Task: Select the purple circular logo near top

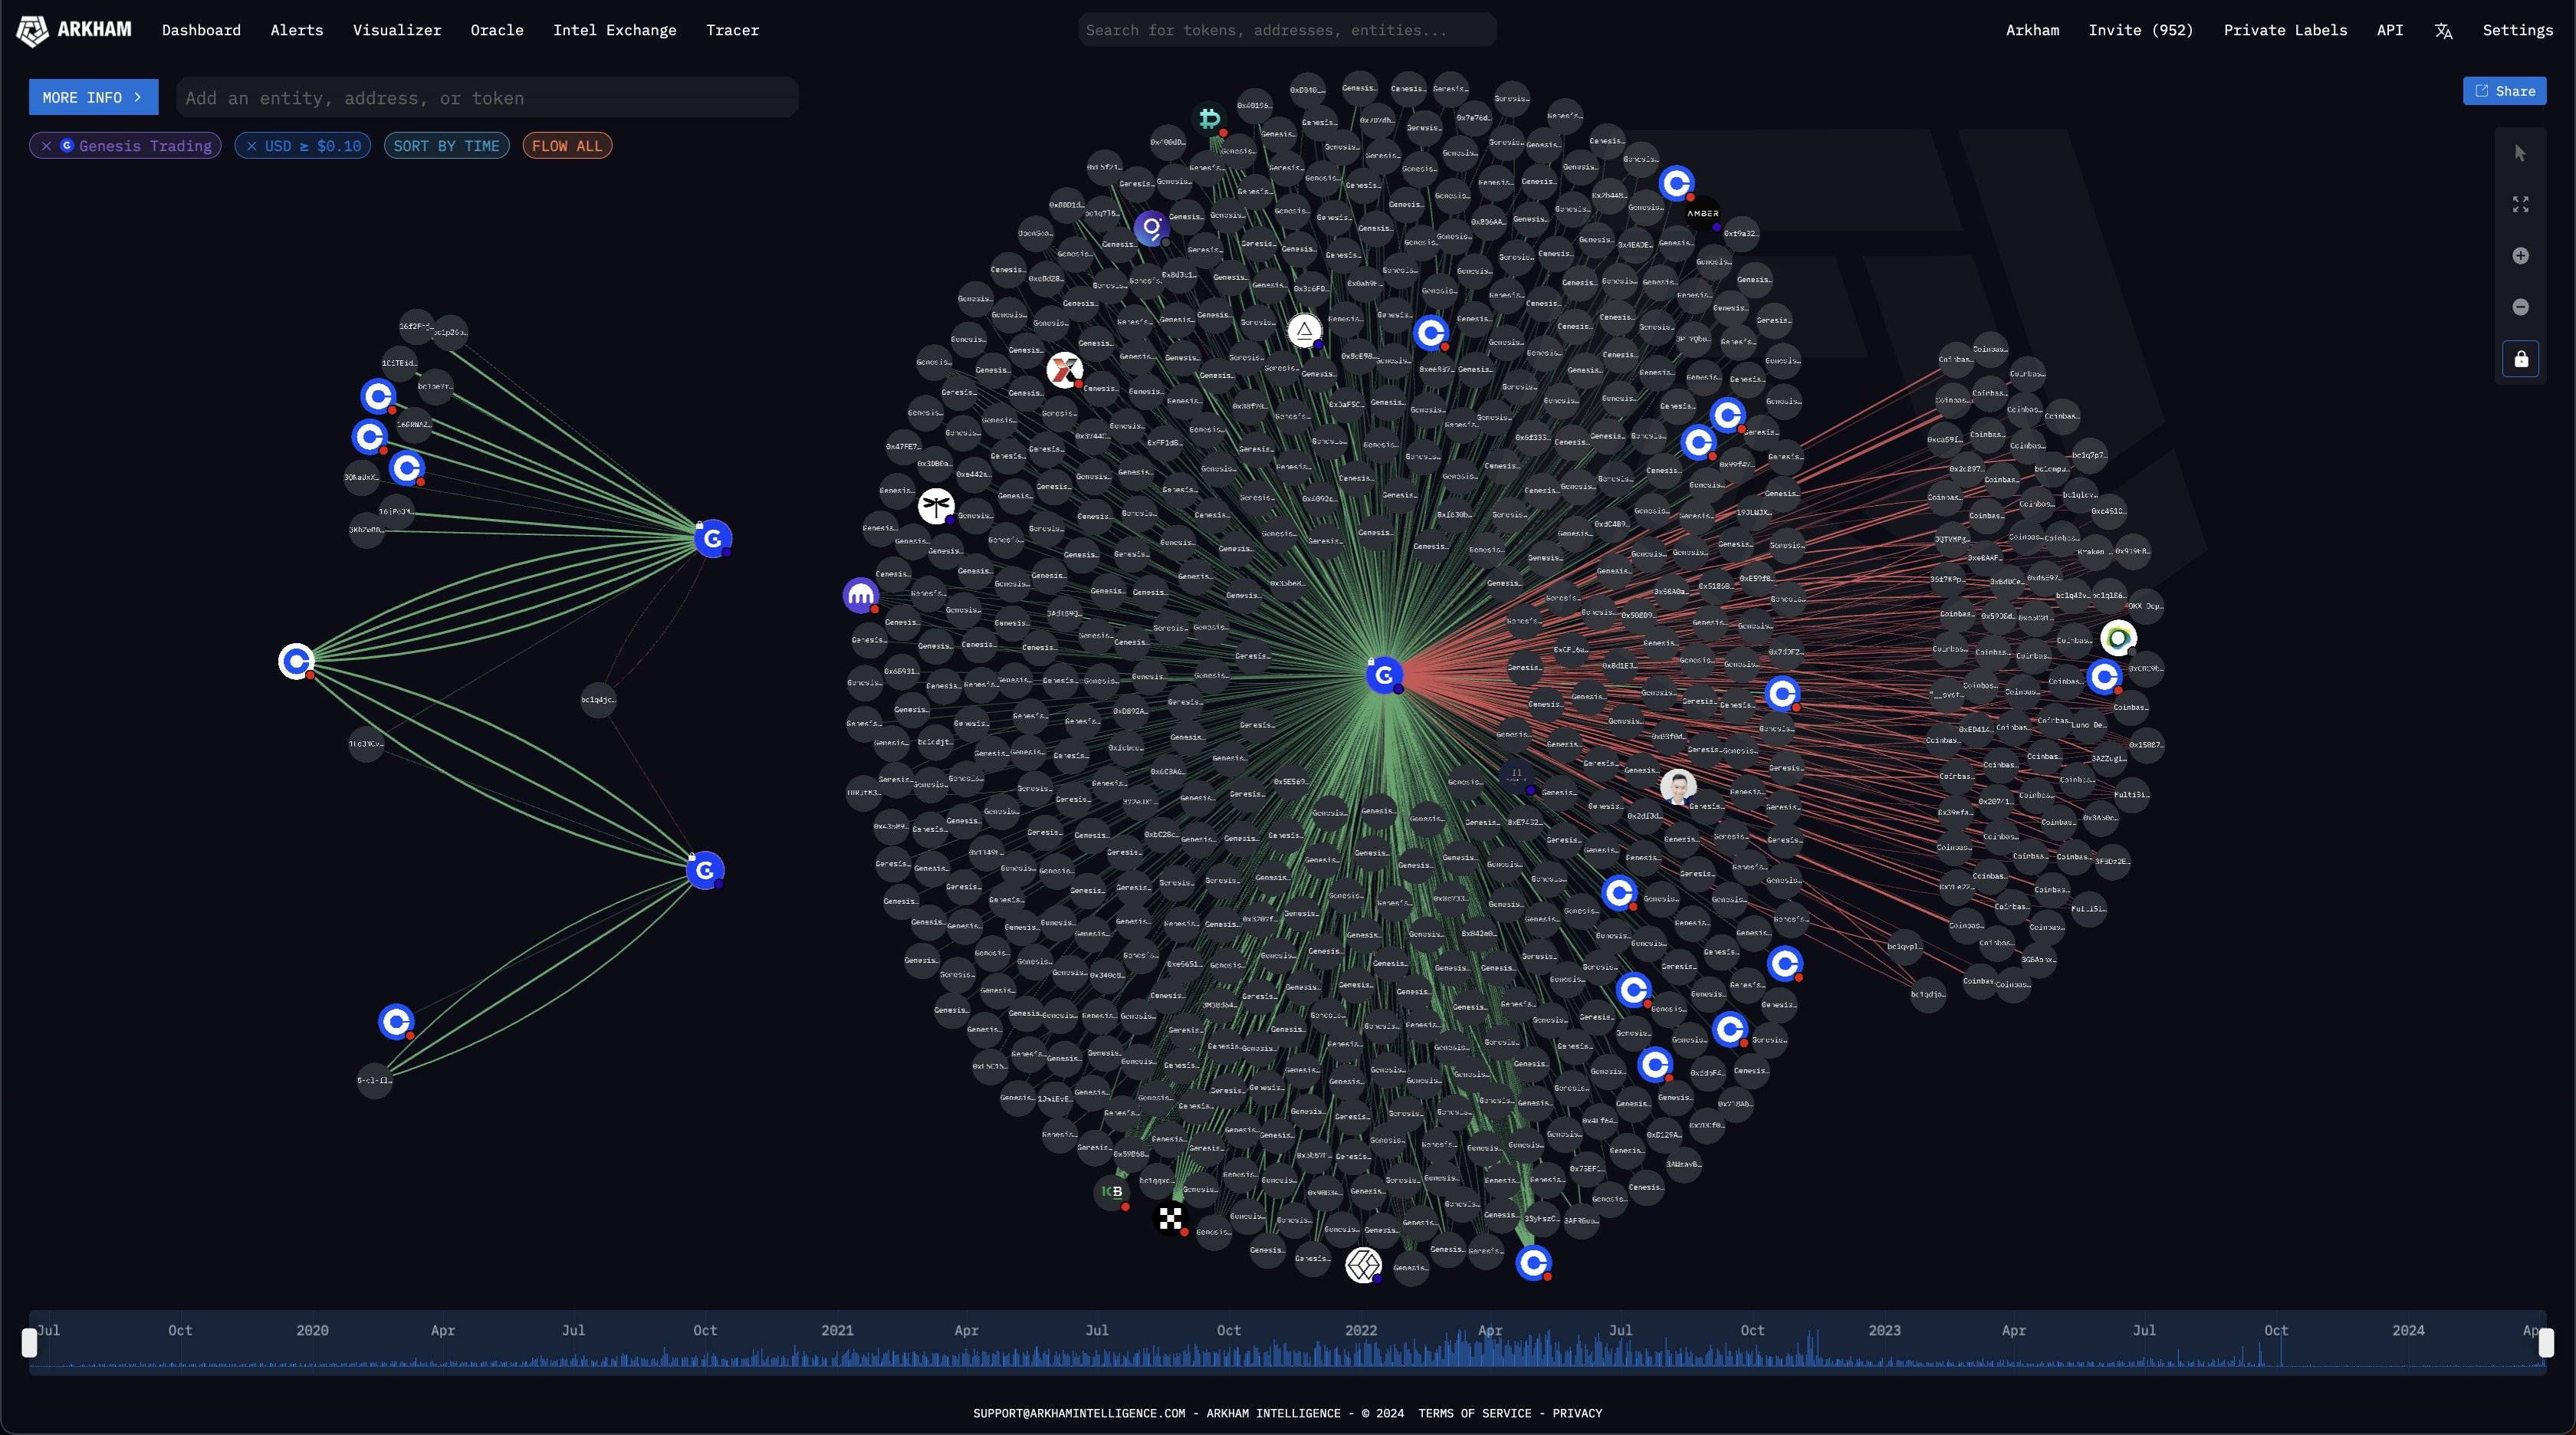Action: point(1152,228)
